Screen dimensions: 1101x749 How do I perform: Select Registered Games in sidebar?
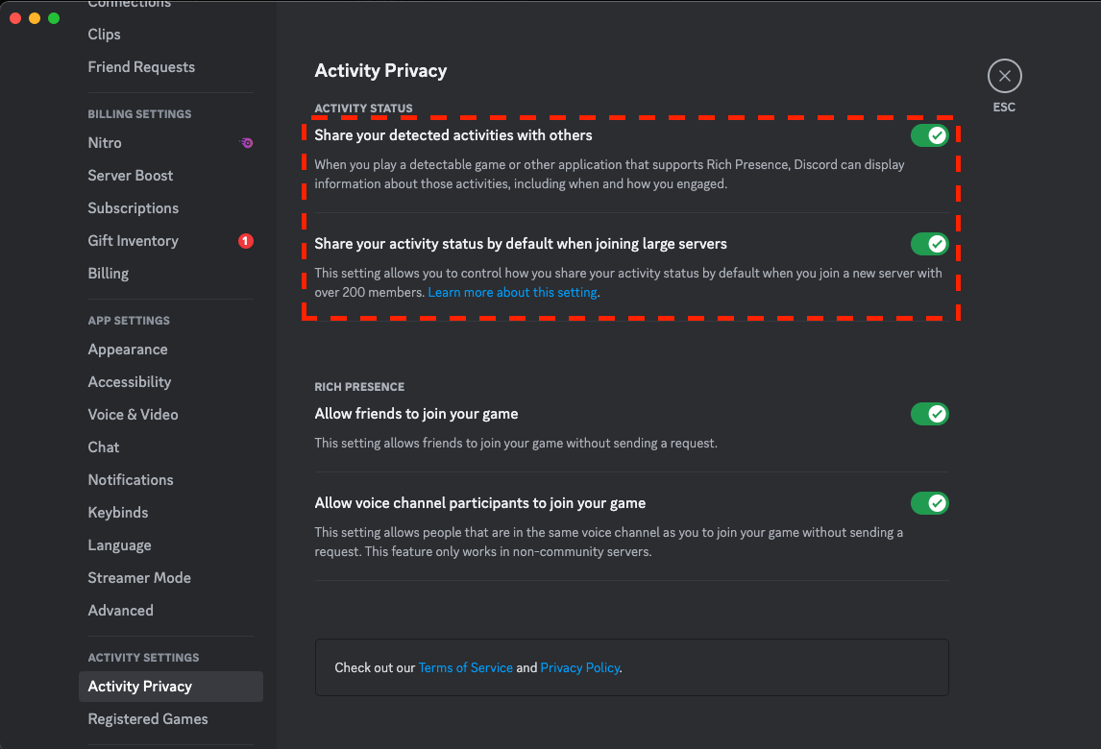click(x=148, y=719)
